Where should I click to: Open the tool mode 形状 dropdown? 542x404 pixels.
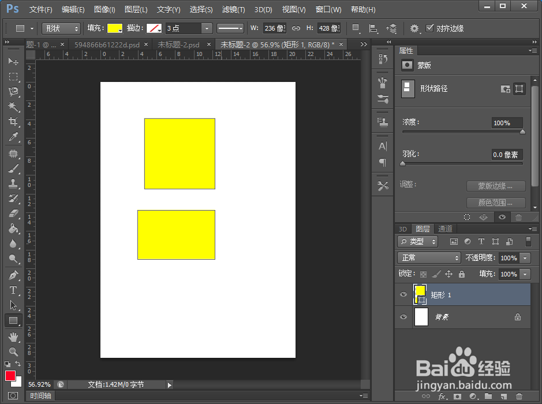pyautogui.click(x=61, y=28)
